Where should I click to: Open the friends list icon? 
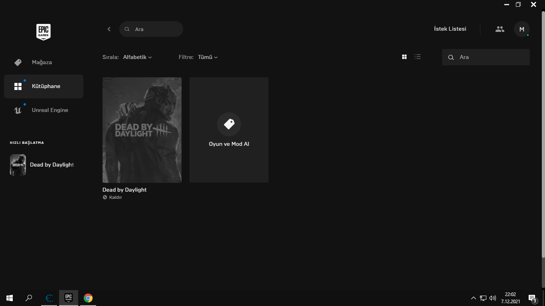[x=500, y=29]
